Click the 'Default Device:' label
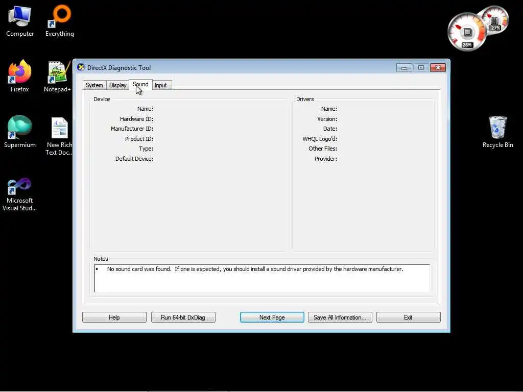 [134, 159]
